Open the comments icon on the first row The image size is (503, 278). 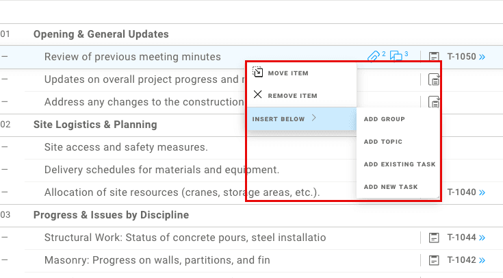396,56
